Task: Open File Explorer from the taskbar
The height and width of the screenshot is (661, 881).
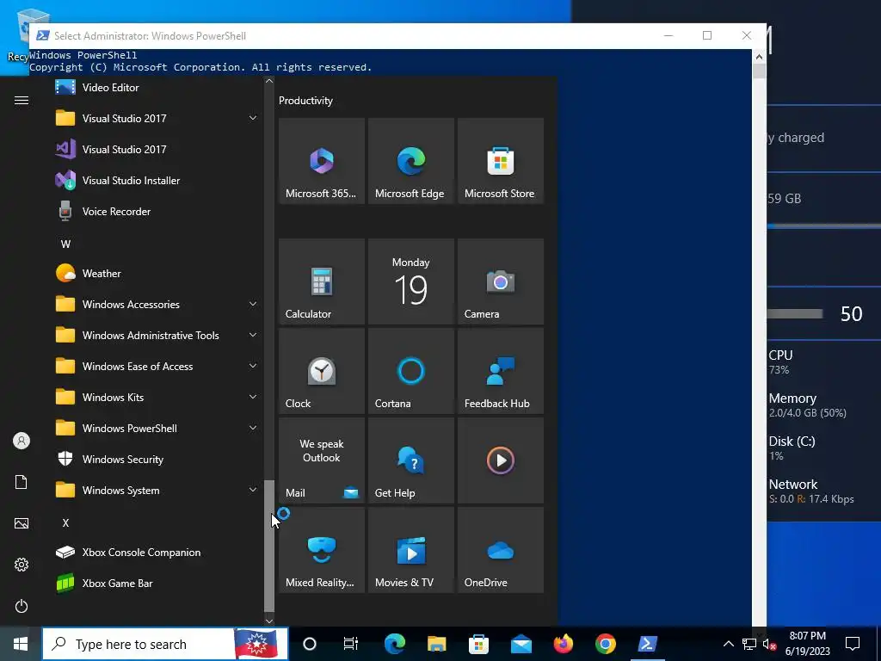Action: tap(436, 644)
